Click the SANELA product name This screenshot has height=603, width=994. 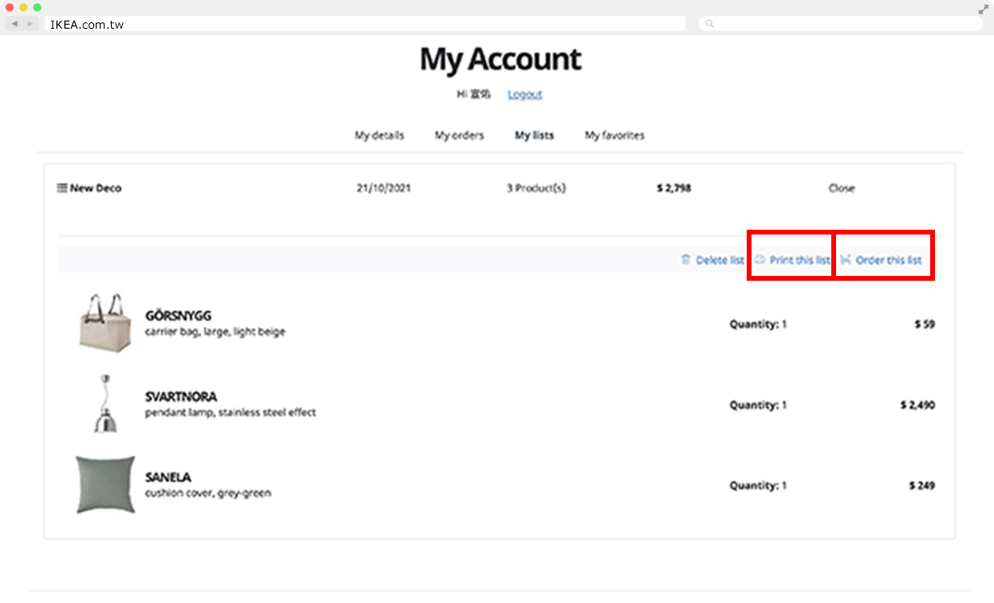pos(168,477)
